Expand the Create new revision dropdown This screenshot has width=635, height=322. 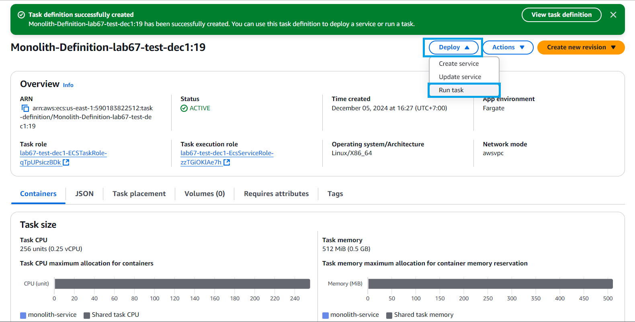pyautogui.click(x=581, y=47)
